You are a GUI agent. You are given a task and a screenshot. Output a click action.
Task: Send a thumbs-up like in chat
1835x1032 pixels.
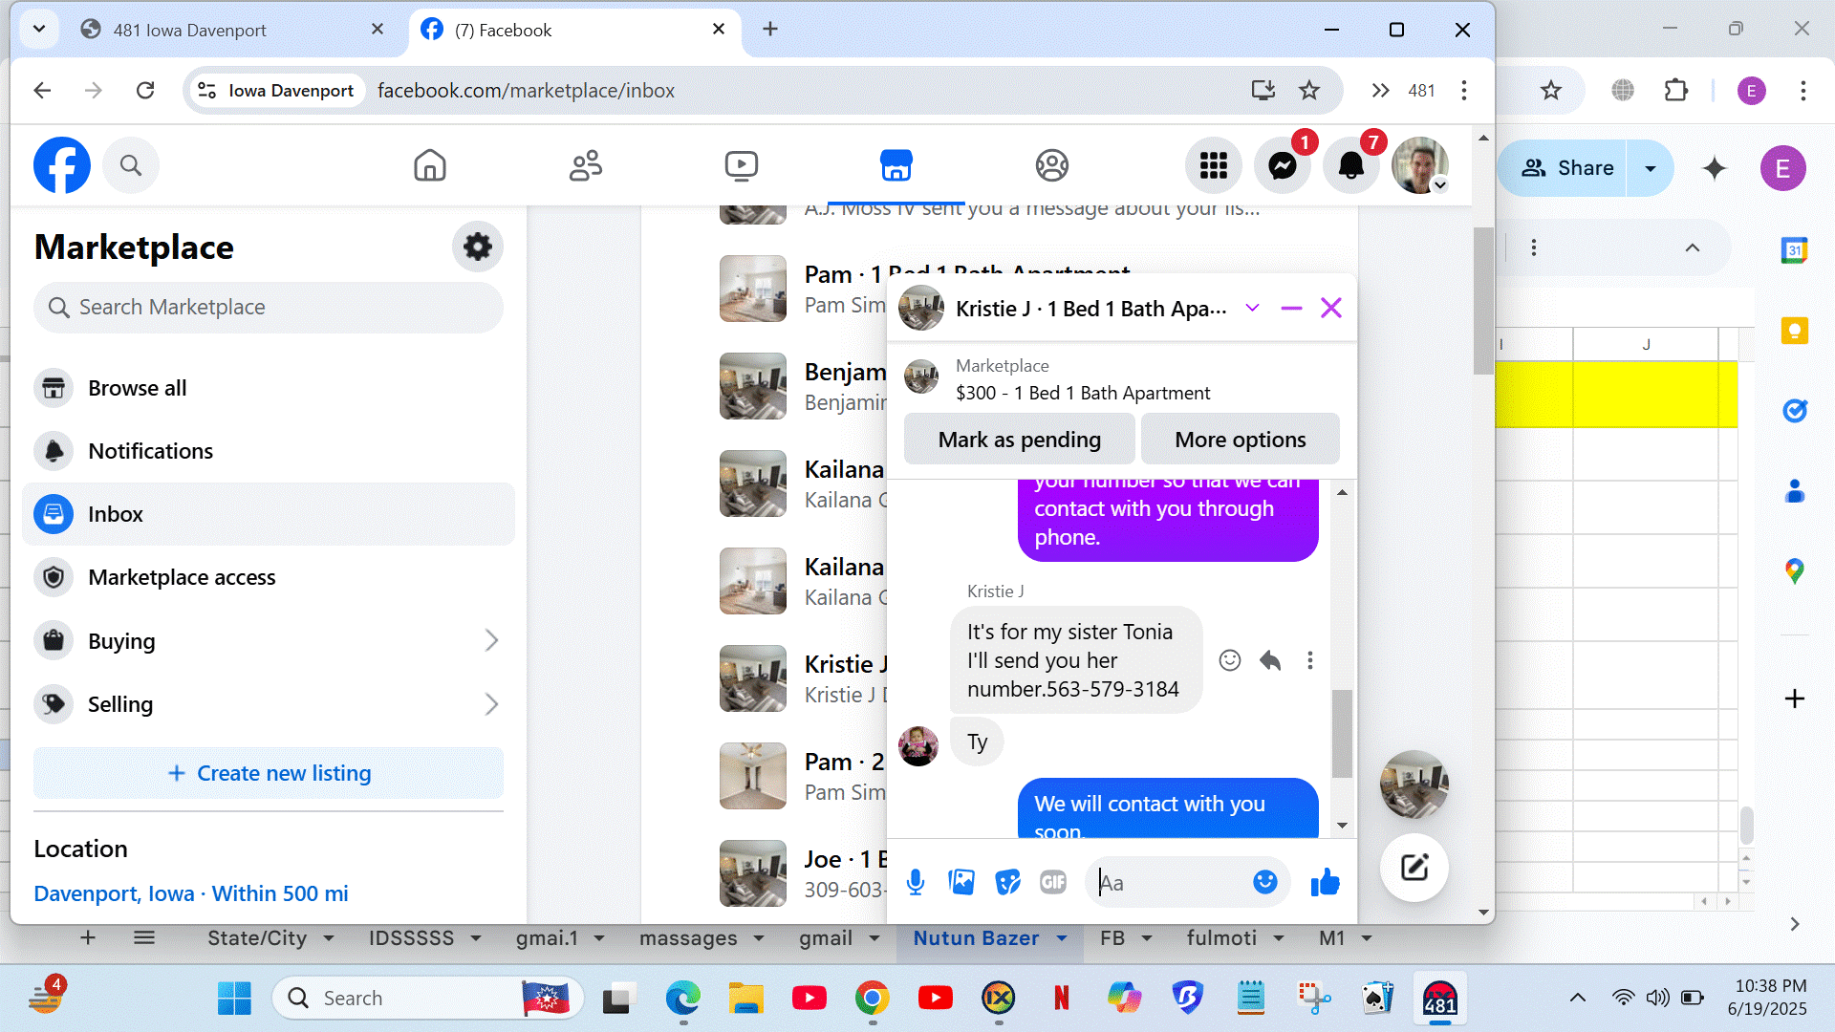click(x=1325, y=882)
